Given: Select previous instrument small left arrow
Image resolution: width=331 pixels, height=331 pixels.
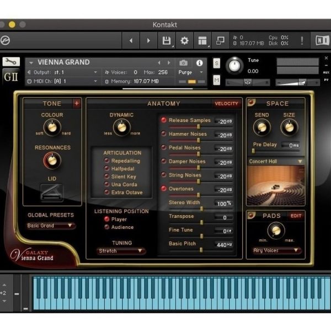Looking at the screenshot, I should point(159,63).
